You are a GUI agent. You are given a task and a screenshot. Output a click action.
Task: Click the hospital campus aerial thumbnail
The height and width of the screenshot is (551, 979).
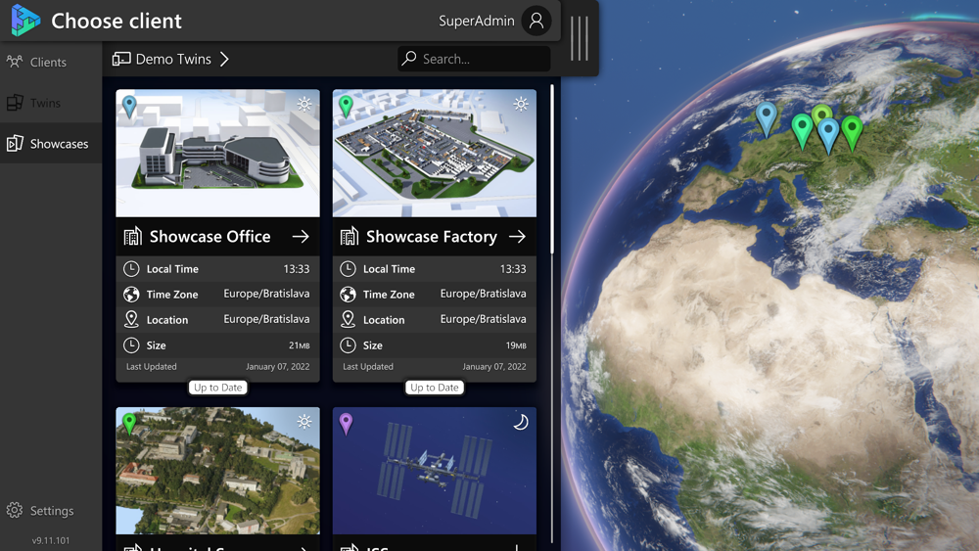pyautogui.click(x=218, y=471)
